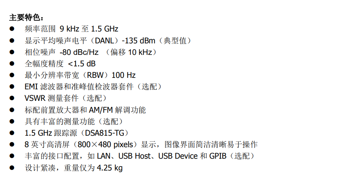Click the USB Host interface text
Image resolution: width=338 pixels, height=175 pixels.
click(134, 156)
